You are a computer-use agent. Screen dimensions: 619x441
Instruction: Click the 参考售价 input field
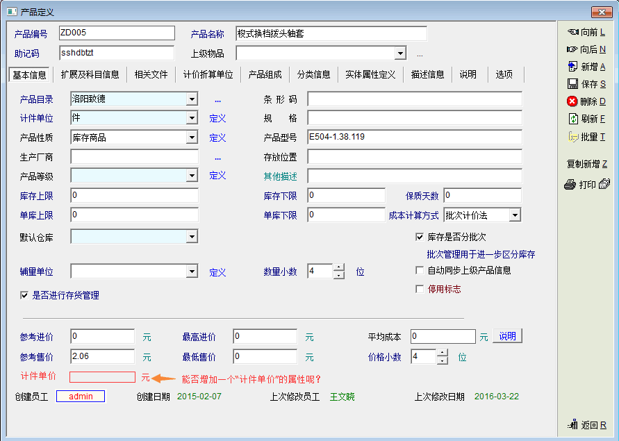(102, 357)
